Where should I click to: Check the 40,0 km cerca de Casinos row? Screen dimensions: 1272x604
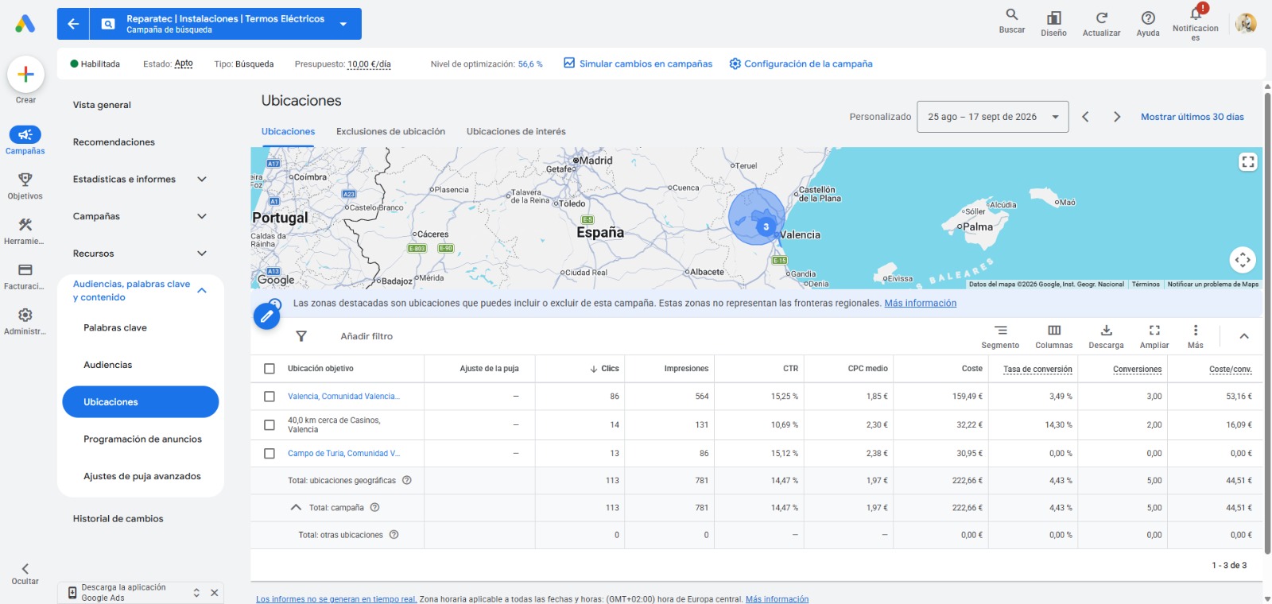coord(270,425)
